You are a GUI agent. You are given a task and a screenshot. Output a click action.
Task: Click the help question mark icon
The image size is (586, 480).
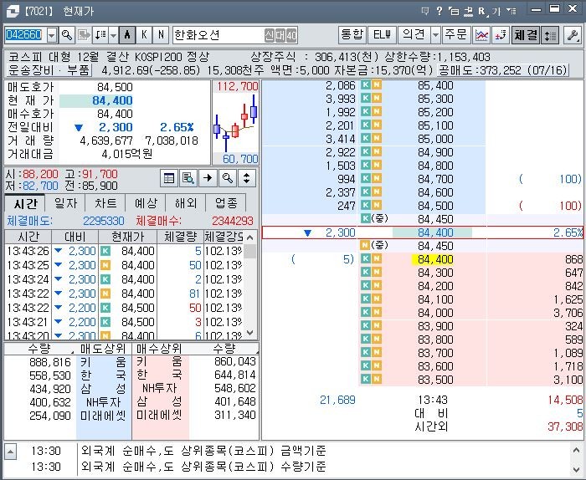click(439, 11)
